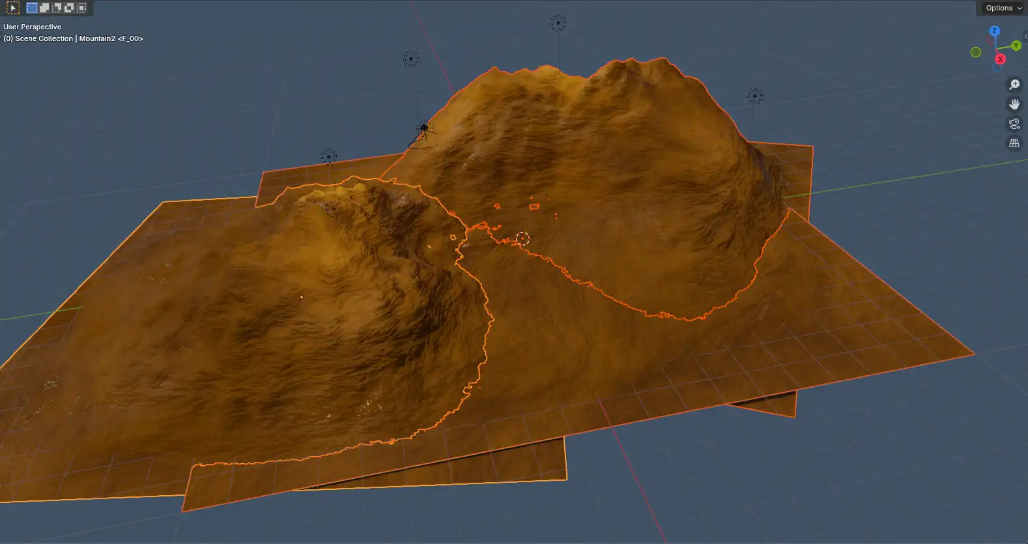
Task: Select the topmost light object above the mountain
Action: pyautogui.click(x=558, y=23)
